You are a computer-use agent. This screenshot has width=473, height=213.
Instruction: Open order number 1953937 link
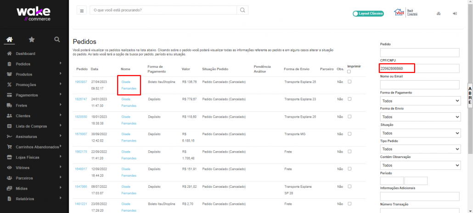(x=81, y=82)
